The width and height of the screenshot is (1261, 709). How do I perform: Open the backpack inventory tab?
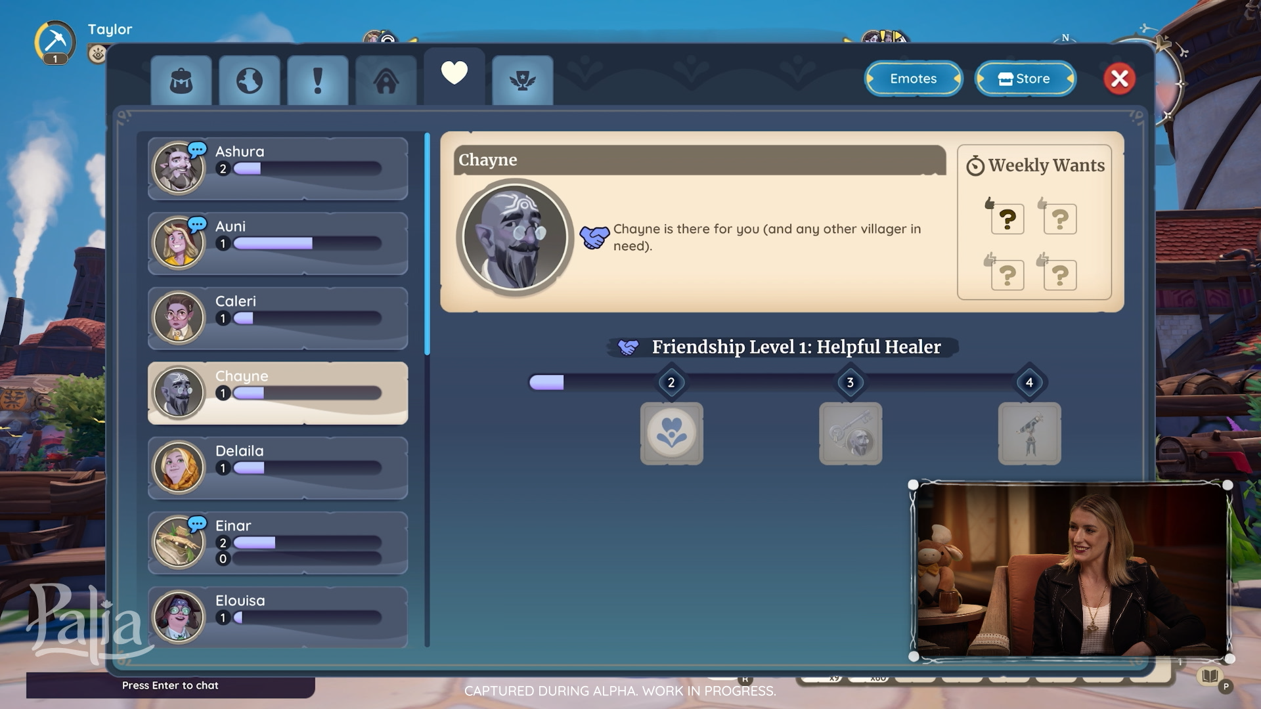pos(181,81)
